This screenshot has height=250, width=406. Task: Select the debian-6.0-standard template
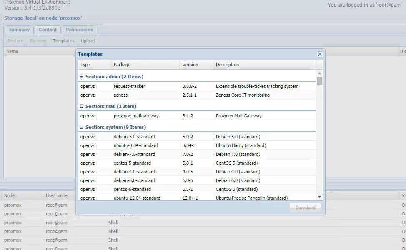197,180
